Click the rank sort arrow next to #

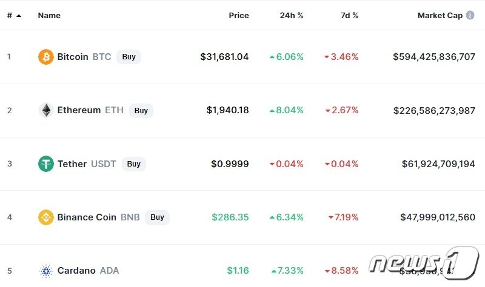[x=19, y=16]
